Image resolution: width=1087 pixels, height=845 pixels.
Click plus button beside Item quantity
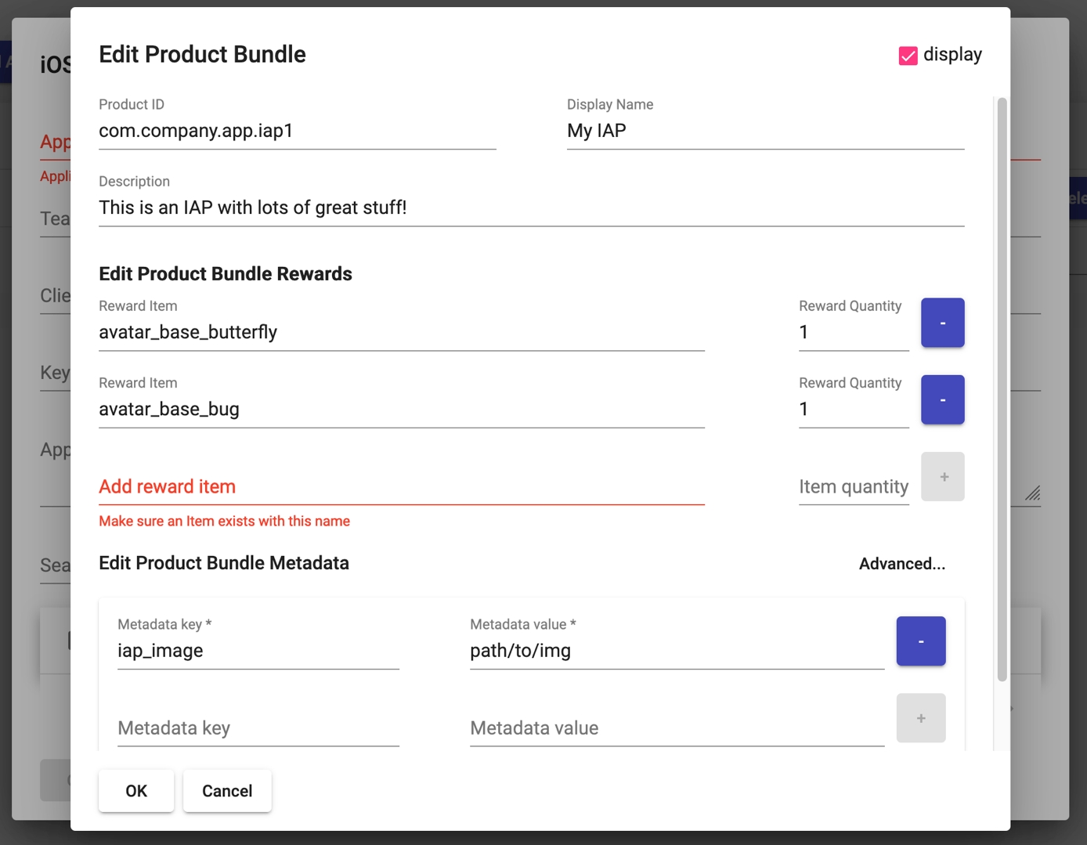[x=942, y=476]
